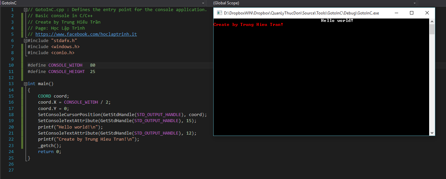
Task: Click 'coord.X = CONSOLE_WITDH / 2;' statement
Action: [x=74, y=102]
